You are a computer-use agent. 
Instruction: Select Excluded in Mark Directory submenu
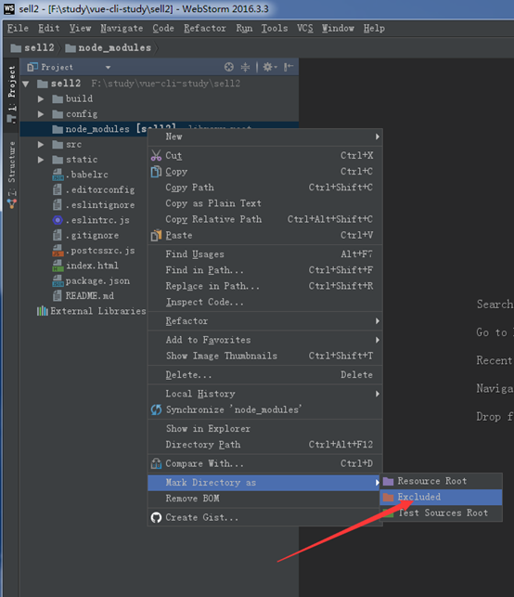[x=441, y=497]
